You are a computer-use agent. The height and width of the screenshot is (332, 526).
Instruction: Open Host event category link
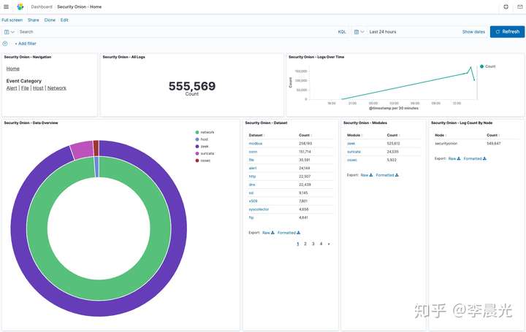[x=38, y=88]
